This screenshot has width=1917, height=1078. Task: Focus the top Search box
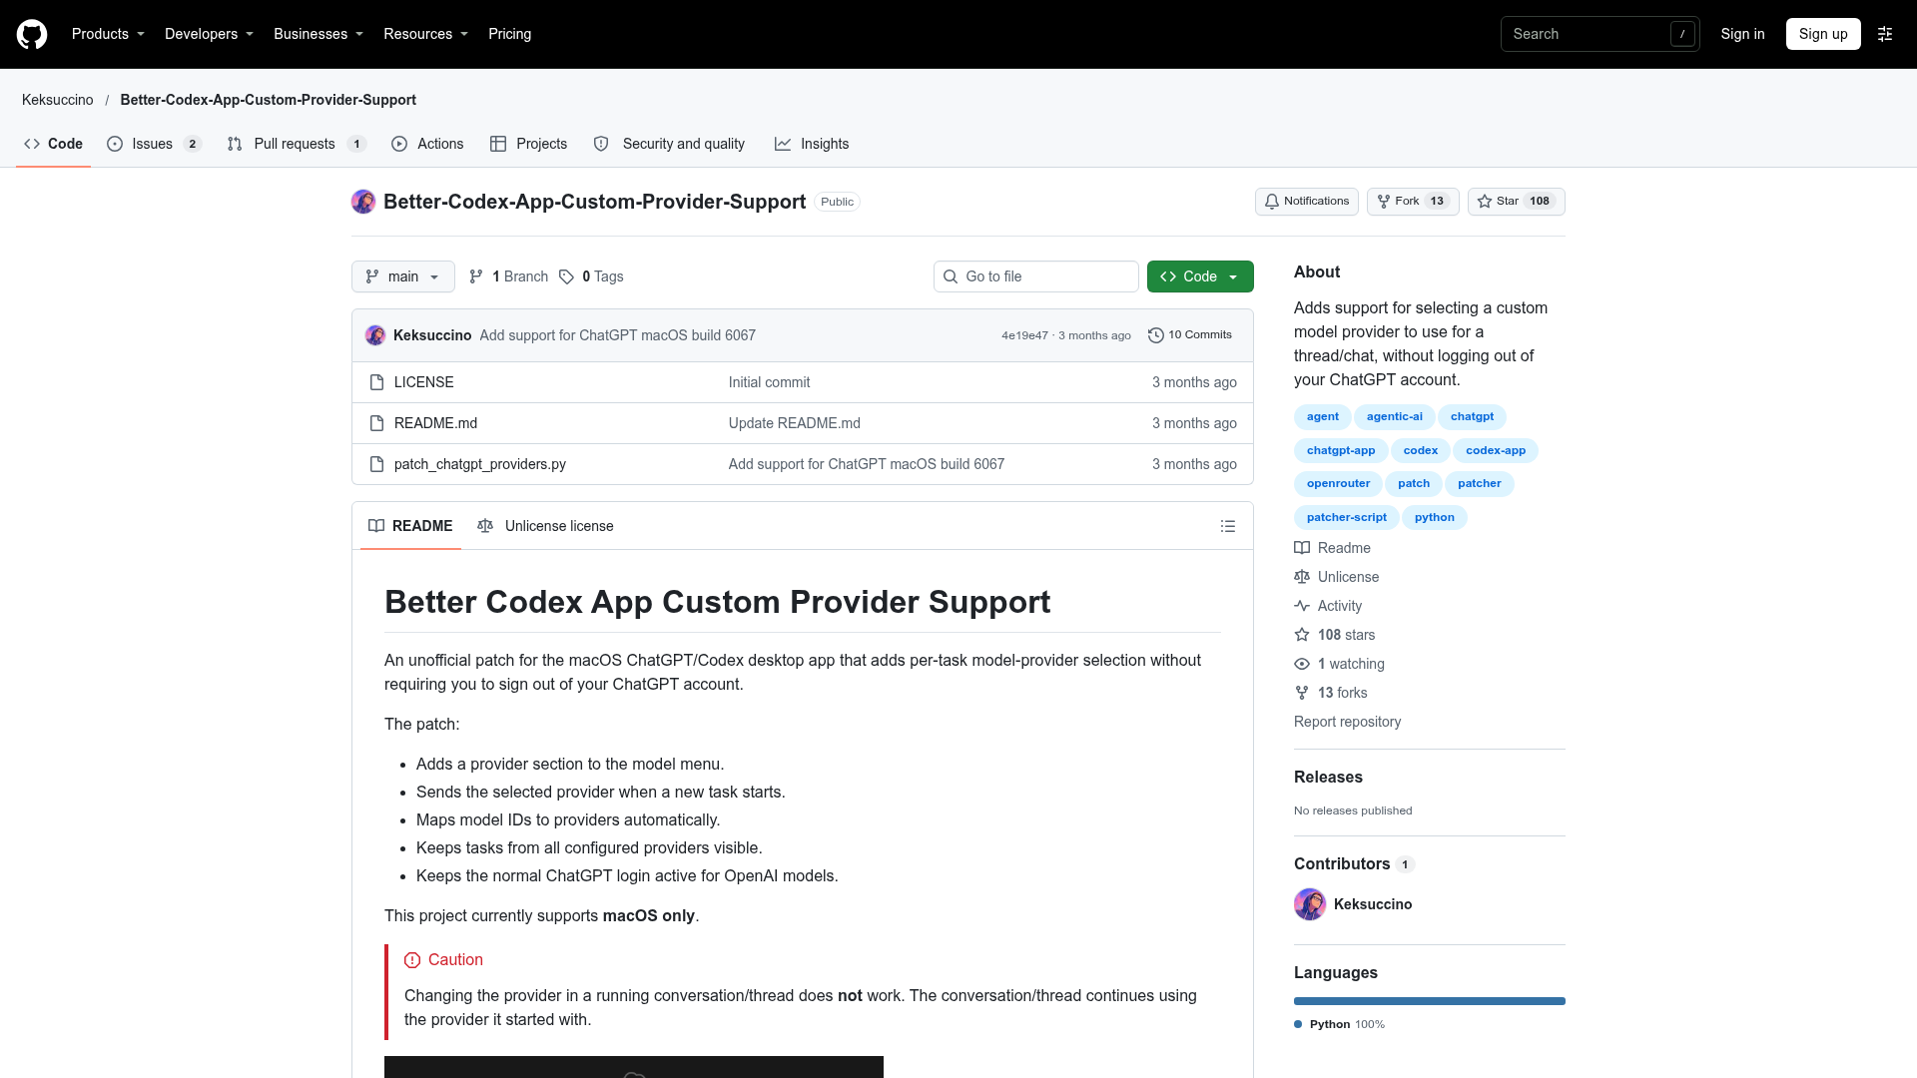tap(1599, 34)
